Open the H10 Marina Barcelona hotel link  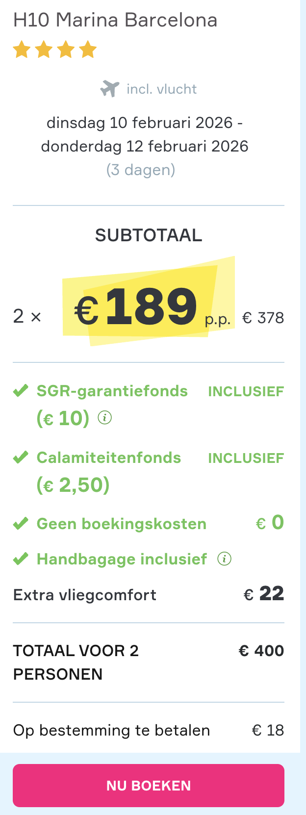pos(116,20)
